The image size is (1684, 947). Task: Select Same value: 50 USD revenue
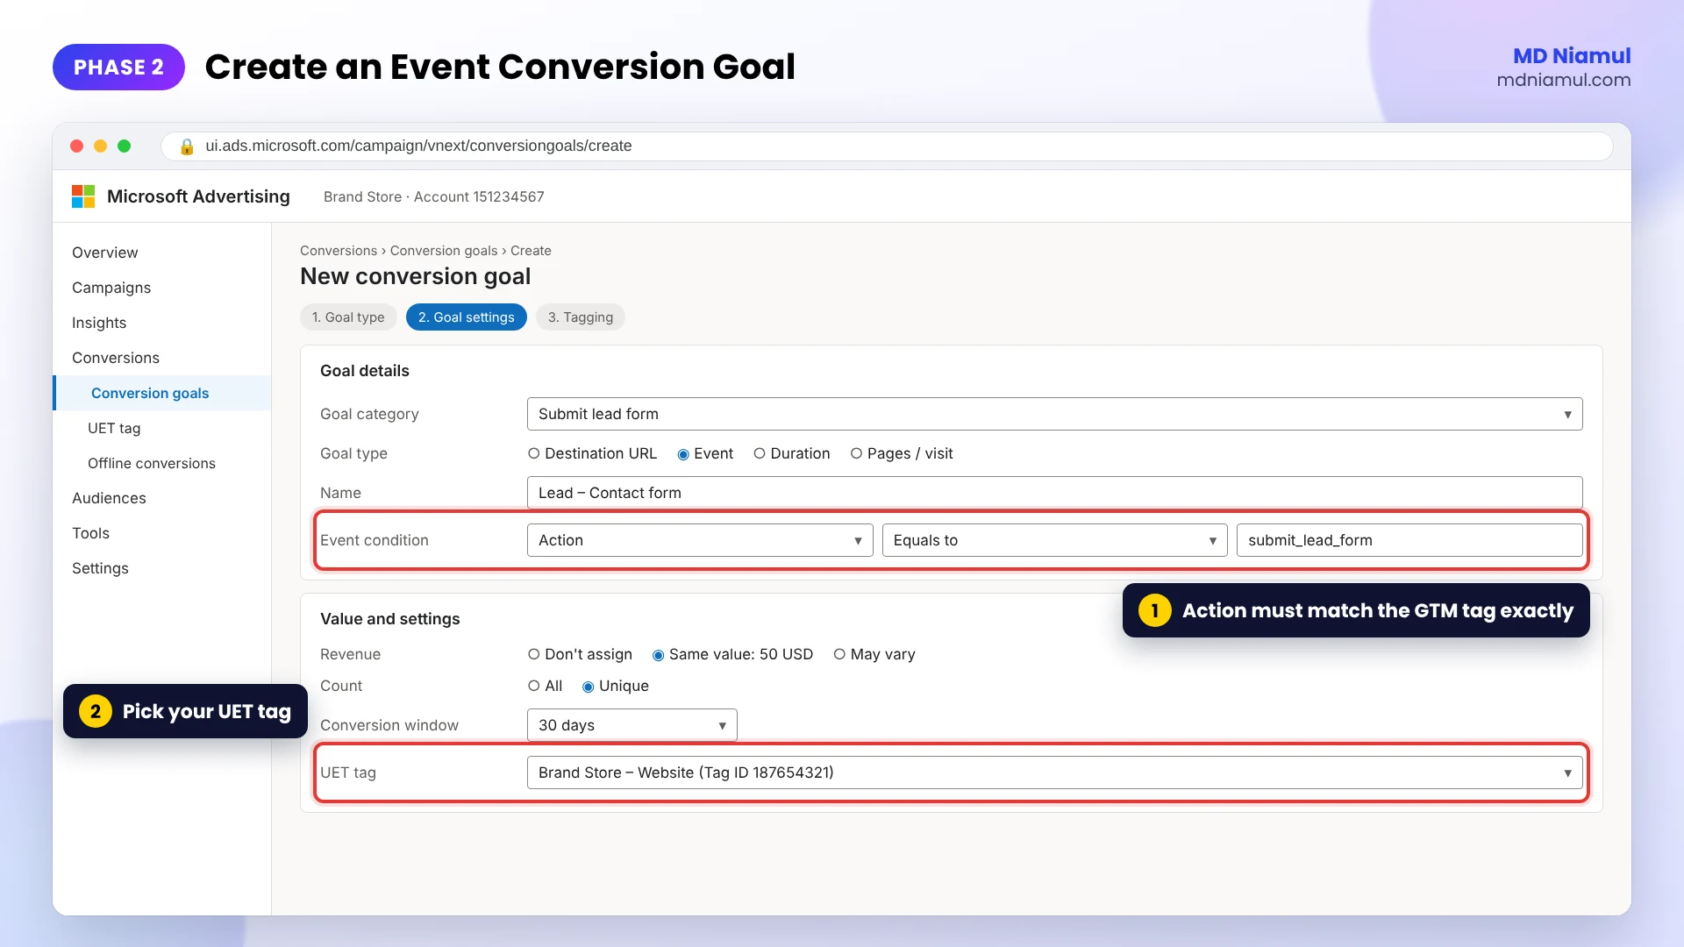click(x=732, y=654)
